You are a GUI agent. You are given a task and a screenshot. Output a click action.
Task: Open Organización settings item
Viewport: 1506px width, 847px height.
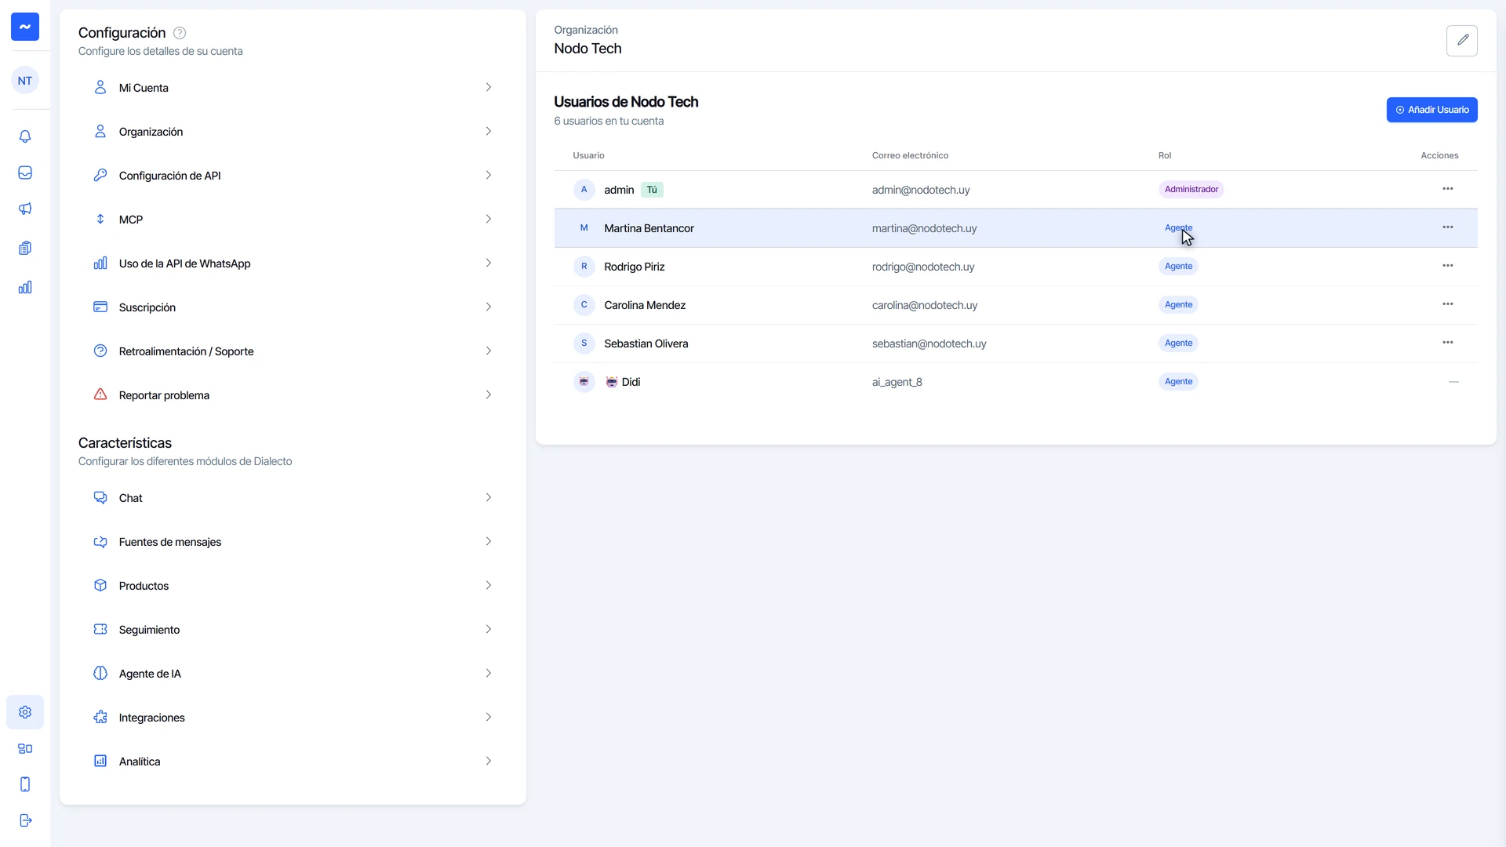(x=293, y=132)
